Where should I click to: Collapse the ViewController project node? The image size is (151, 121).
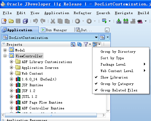(x=5, y=56)
